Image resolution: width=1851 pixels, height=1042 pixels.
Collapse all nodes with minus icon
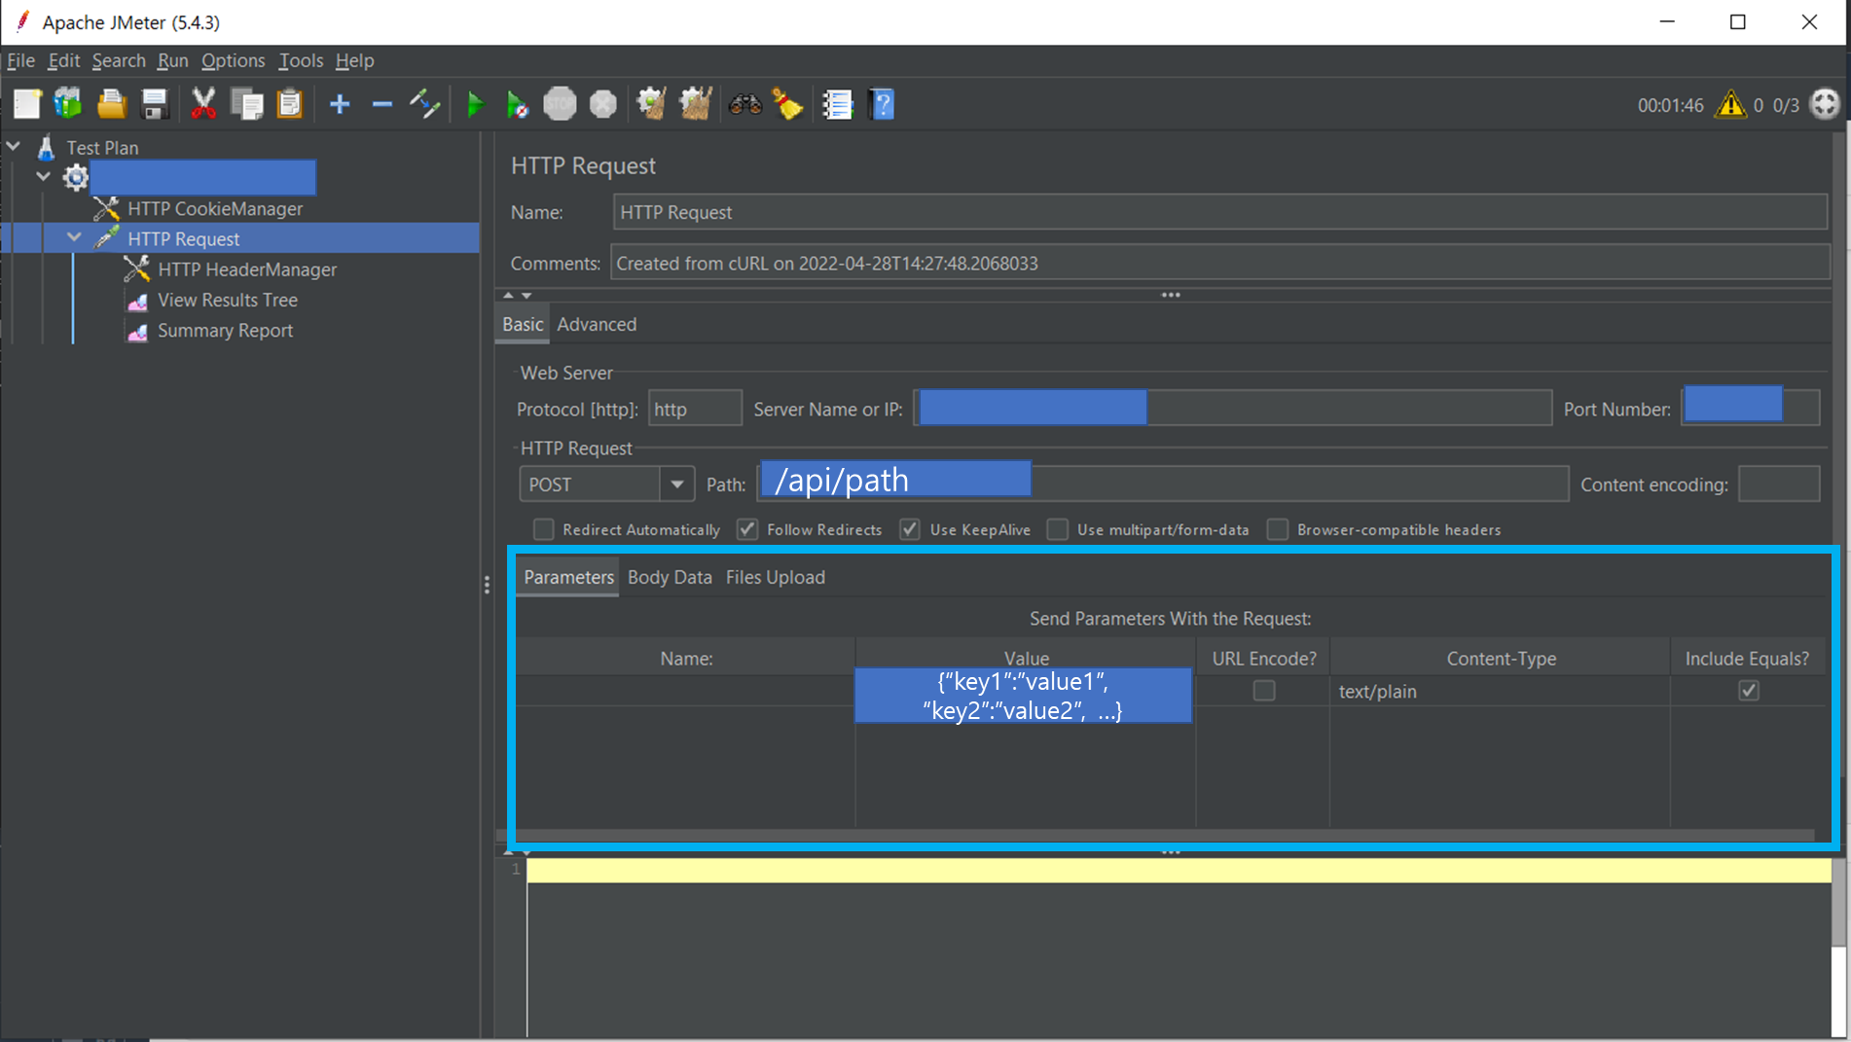coord(382,104)
